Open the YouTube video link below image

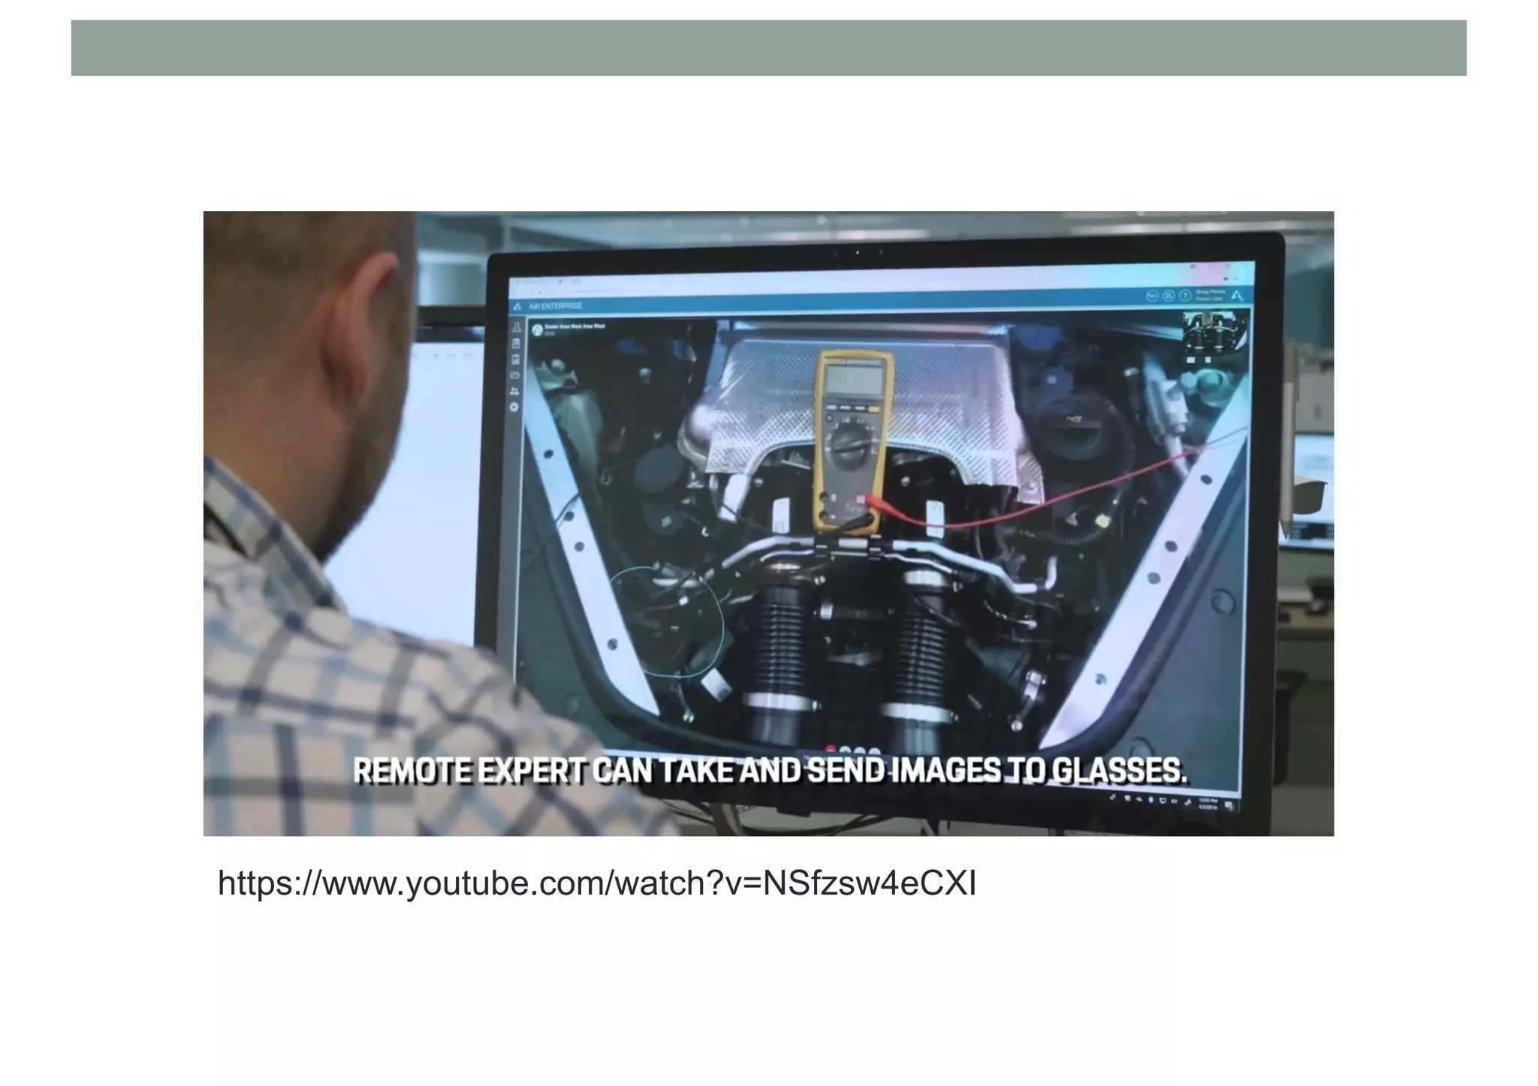[x=597, y=884]
